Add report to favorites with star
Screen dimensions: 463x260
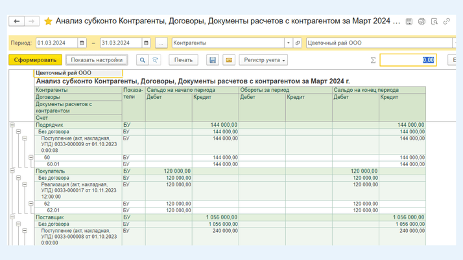(x=48, y=21)
